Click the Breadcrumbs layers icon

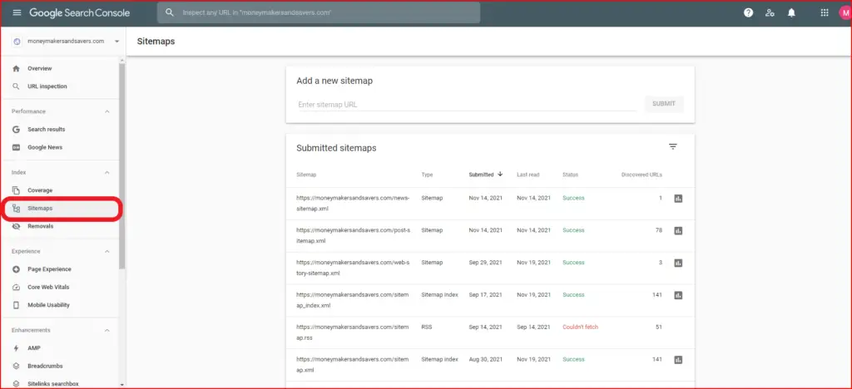coord(17,366)
